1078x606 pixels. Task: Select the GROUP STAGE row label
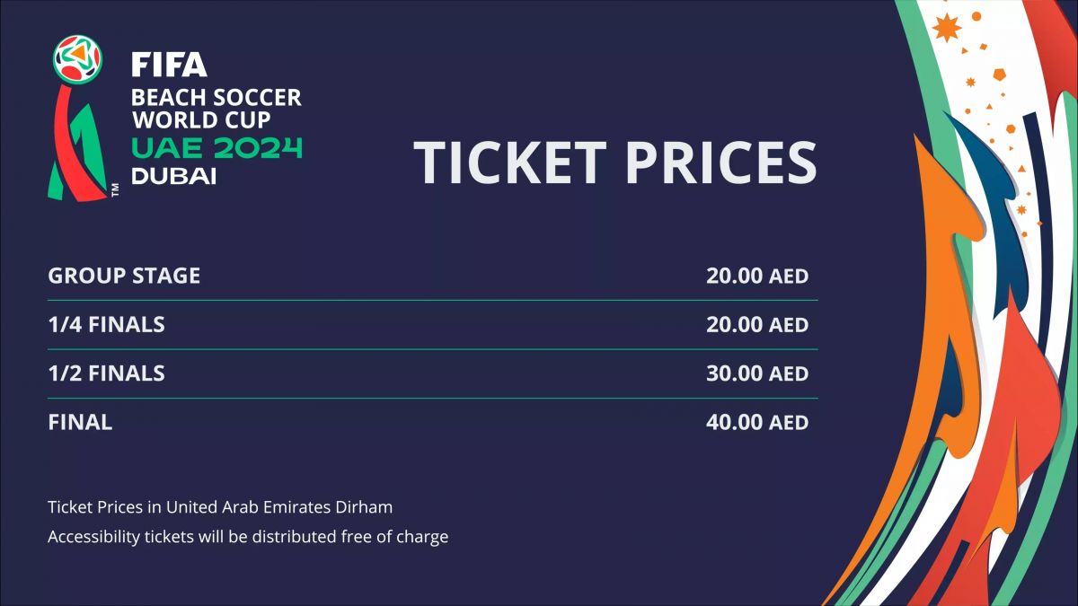(x=124, y=276)
